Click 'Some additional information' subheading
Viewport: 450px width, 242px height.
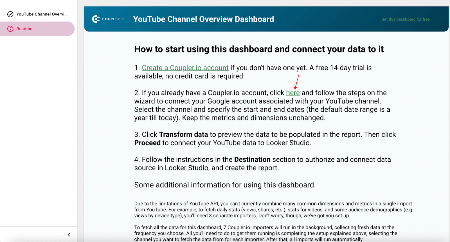pos(224,185)
